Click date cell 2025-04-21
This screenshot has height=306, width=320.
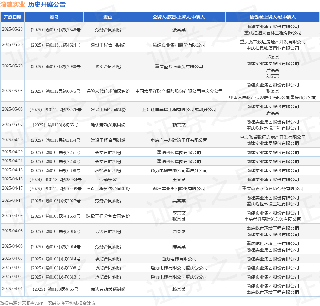coord(12,161)
